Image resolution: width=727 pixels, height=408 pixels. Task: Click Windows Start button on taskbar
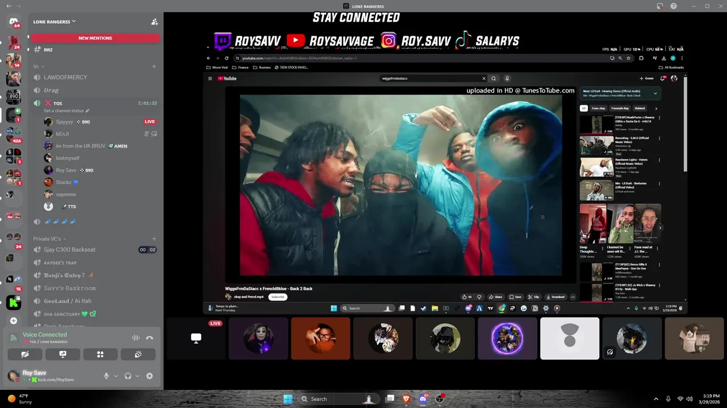coord(288,399)
